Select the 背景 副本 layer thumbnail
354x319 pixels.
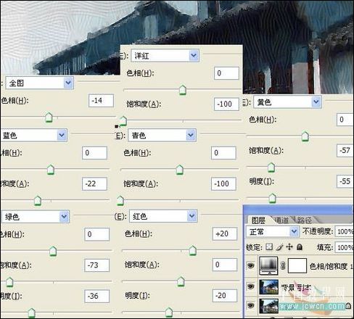(268, 287)
